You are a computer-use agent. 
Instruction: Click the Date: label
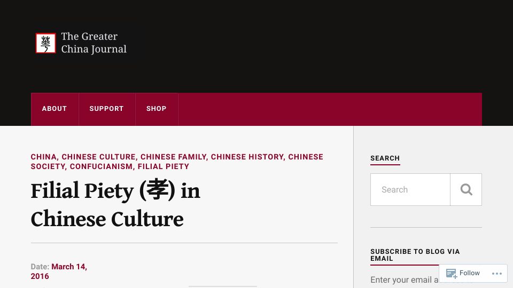(x=40, y=267)
